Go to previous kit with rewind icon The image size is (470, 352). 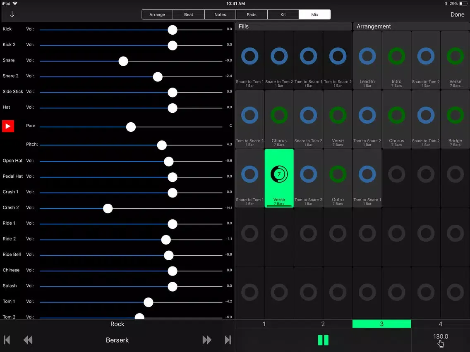28,340
